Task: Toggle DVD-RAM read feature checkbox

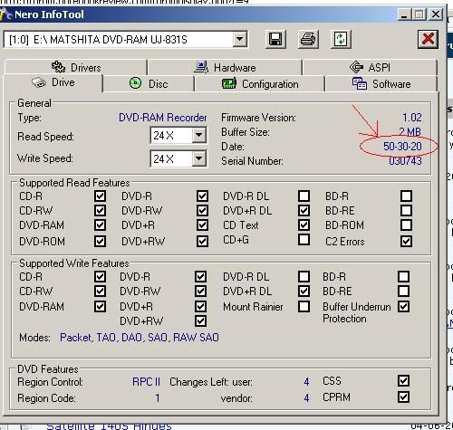Action: pos(100,225)
